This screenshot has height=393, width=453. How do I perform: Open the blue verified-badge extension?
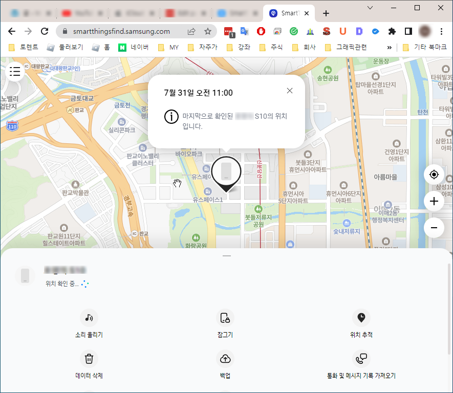[x=376, y=31]
